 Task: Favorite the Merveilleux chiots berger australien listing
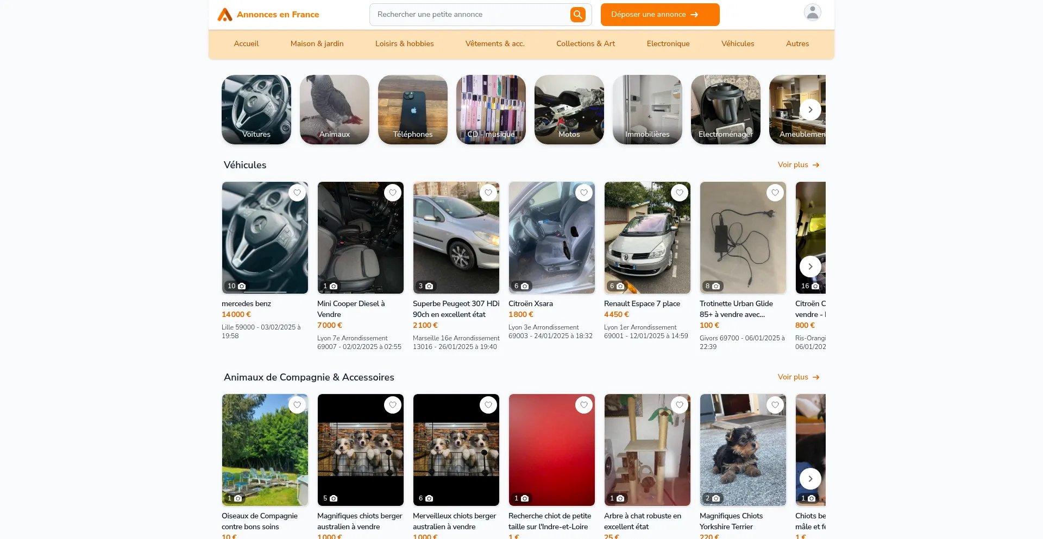point(488,405)
